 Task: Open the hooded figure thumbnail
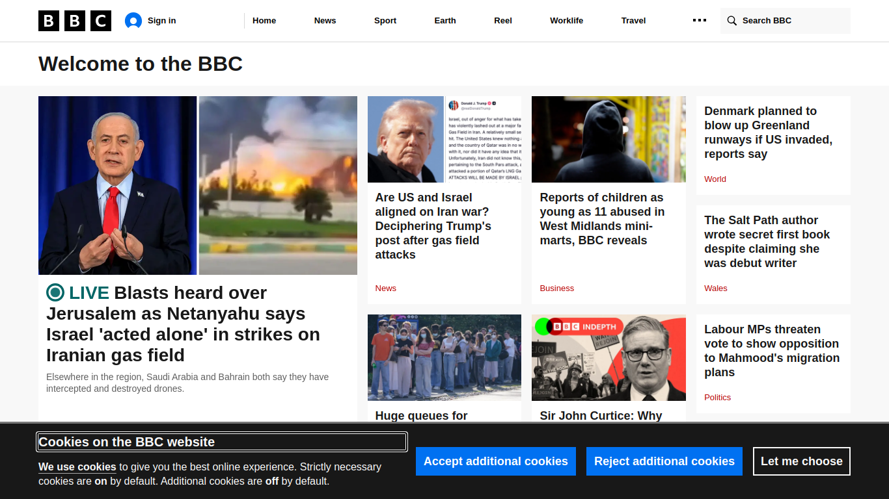[609, 139]
